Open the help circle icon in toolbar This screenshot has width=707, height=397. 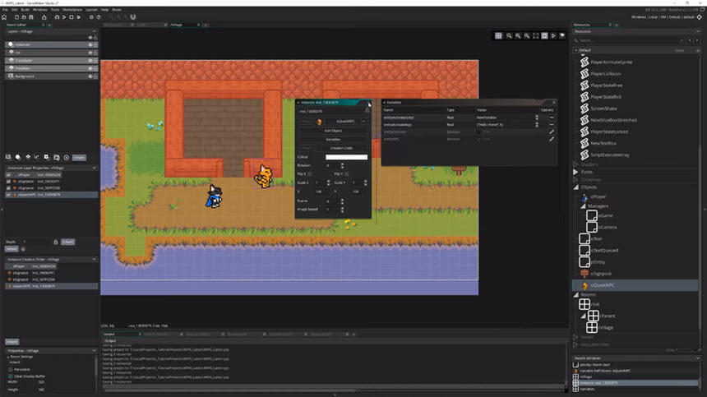coord(99,17)
